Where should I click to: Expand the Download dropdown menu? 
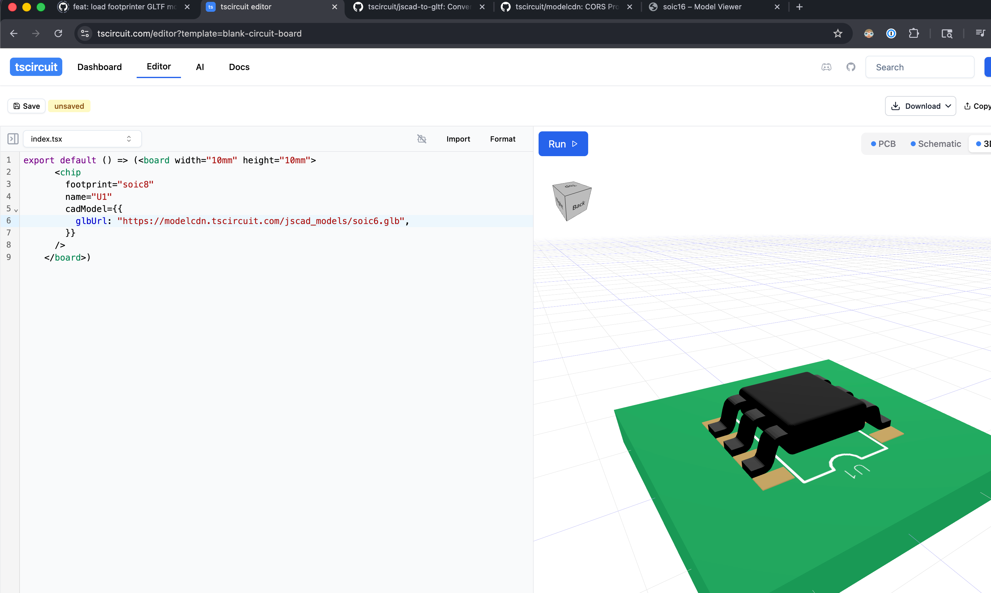tap(920, 106)
